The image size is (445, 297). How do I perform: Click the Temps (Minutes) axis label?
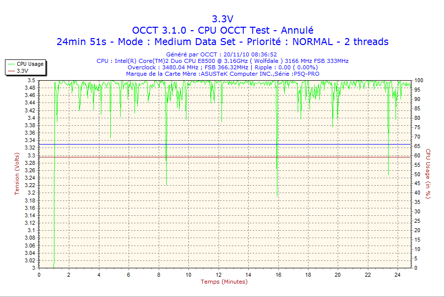pos(224,282)
